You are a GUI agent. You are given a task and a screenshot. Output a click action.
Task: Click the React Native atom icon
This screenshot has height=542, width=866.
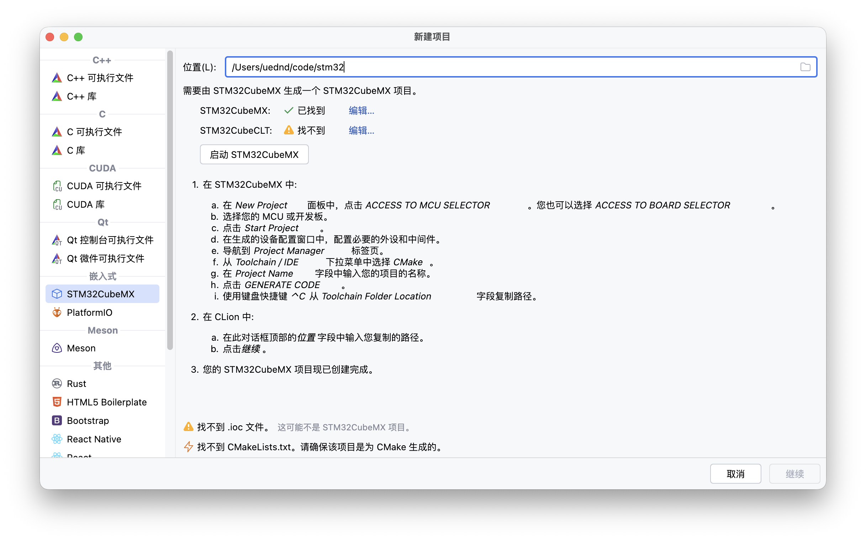pyautogui.click(x=57, y=439)
